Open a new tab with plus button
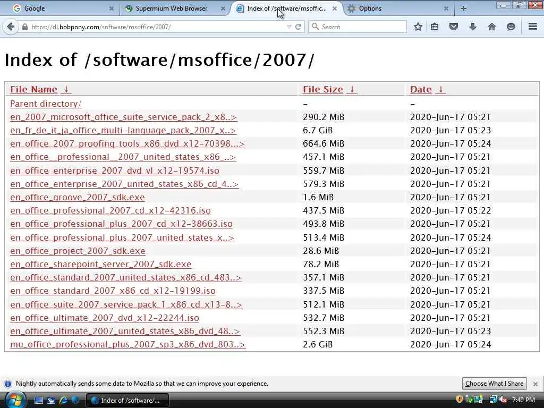Image resolution: width=544 pixels, height=408 pixels. 463,8
